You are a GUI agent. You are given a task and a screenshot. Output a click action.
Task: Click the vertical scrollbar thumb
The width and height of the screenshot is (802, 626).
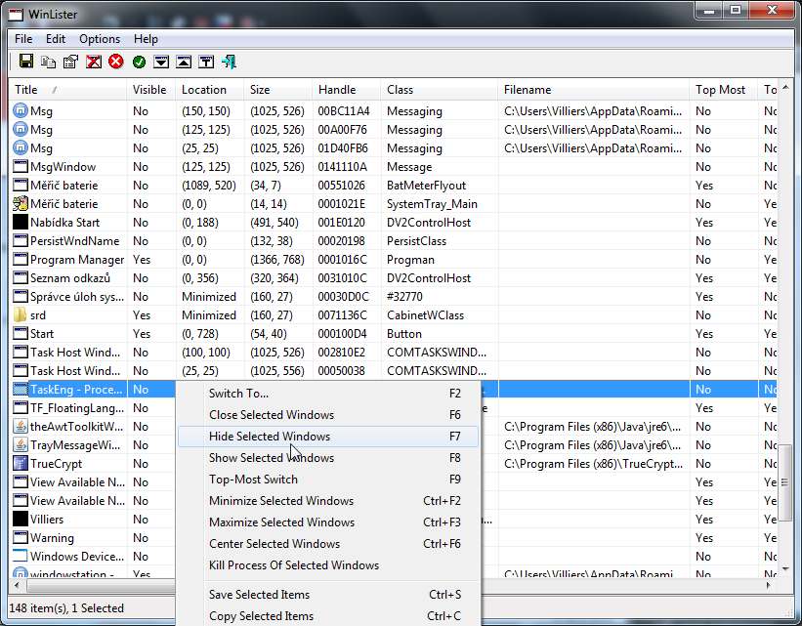pos(785,481)
